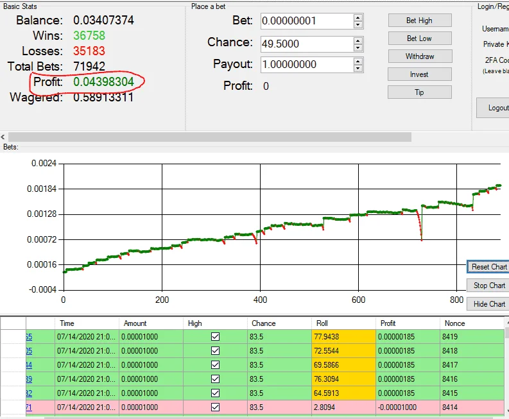Screen dimensions: 509x419
Task: Open bet ID link in nonce 8416 row
Action: [x=29, y=379]
